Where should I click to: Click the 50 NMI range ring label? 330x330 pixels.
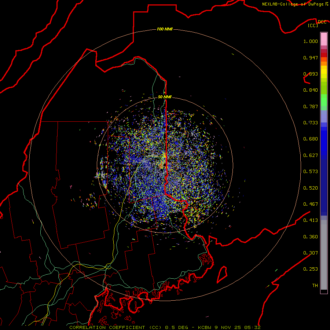[x=165, y=97]
